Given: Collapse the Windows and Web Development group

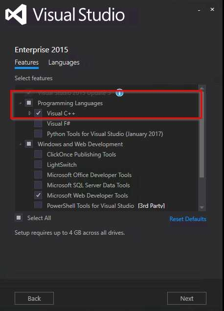Looking at the screenshot, I should (21, 144).
